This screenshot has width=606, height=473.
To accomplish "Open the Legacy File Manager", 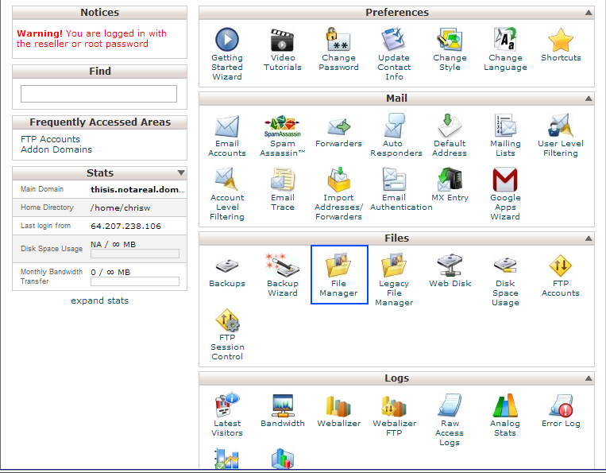I will click(x=394, y=280).
